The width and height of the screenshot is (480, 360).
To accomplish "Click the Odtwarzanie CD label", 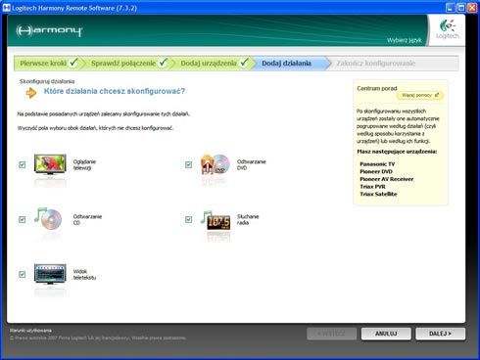I will tap(87, 219).
